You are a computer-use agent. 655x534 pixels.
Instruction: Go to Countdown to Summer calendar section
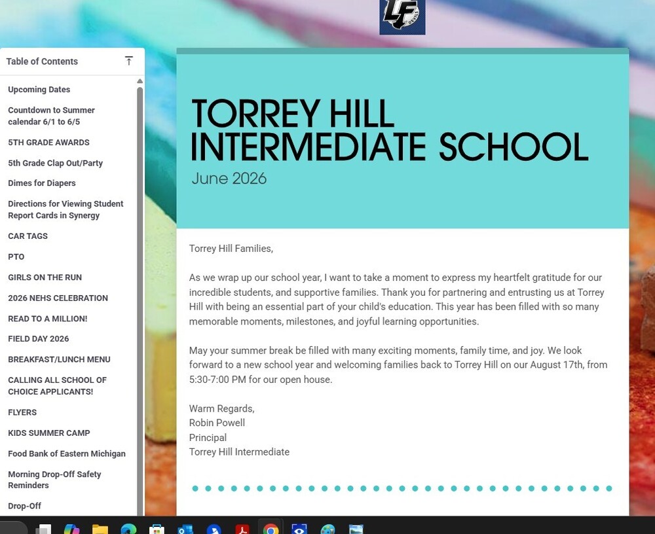point(51,116)
